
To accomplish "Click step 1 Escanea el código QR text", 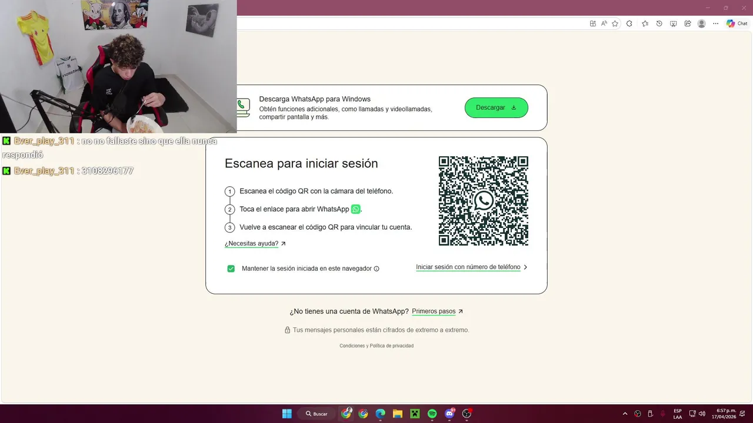I will pos(316,191).
